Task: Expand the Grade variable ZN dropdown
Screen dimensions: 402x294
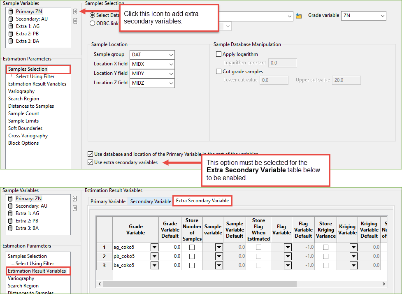Action: coord(382,16)
